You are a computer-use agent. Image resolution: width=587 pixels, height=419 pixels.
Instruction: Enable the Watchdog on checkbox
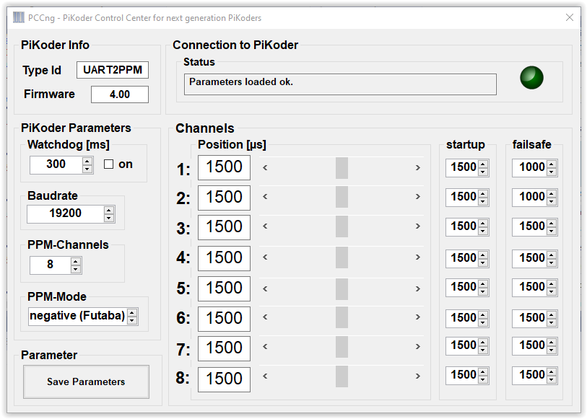(109, 164)
